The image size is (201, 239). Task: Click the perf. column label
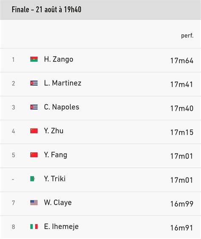pos(187,36)
